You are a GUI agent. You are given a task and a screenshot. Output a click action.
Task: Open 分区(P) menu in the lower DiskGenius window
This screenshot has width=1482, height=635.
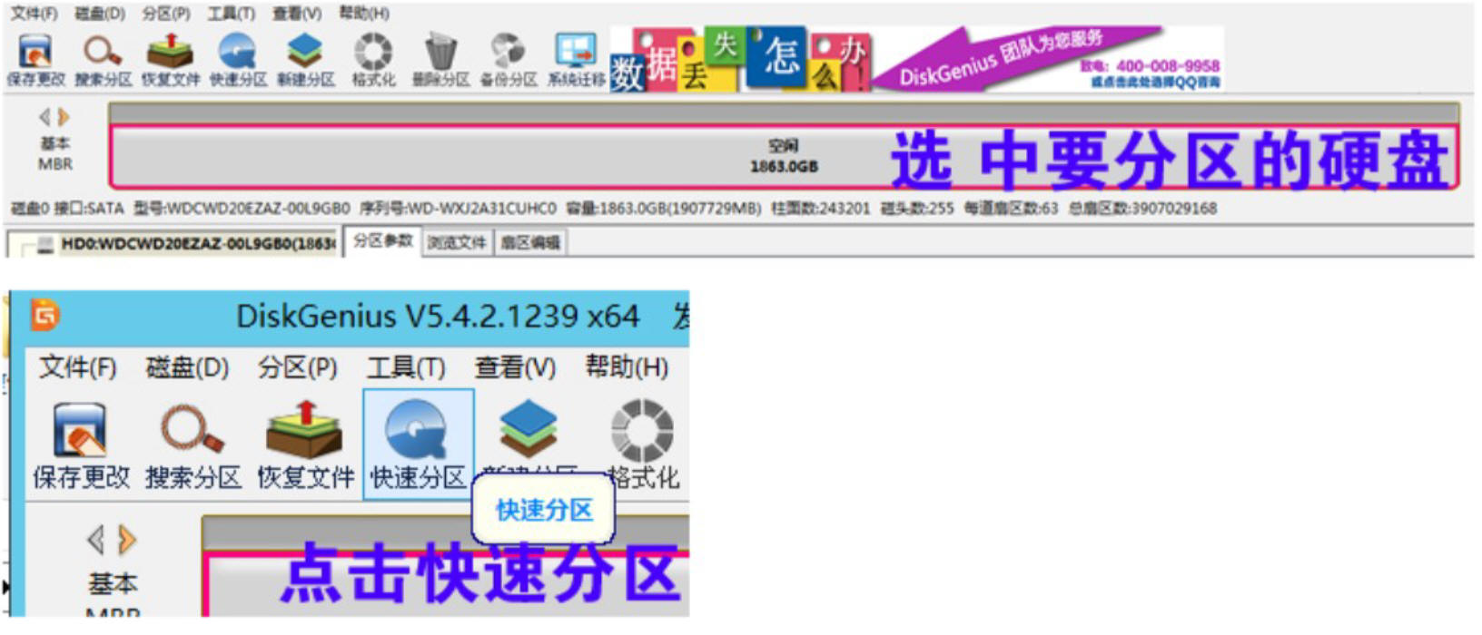298,367
